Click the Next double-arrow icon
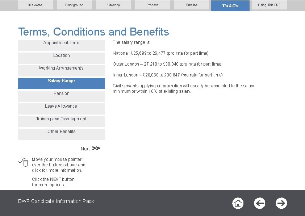The image size is (305, 216). (x=96, y=149)
